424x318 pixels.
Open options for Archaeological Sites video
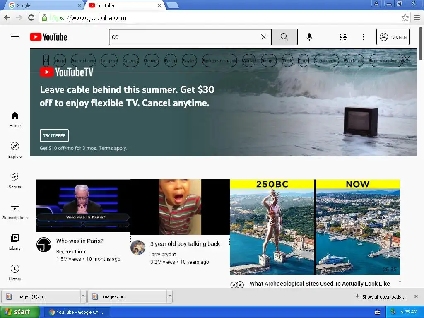[400, 282]
